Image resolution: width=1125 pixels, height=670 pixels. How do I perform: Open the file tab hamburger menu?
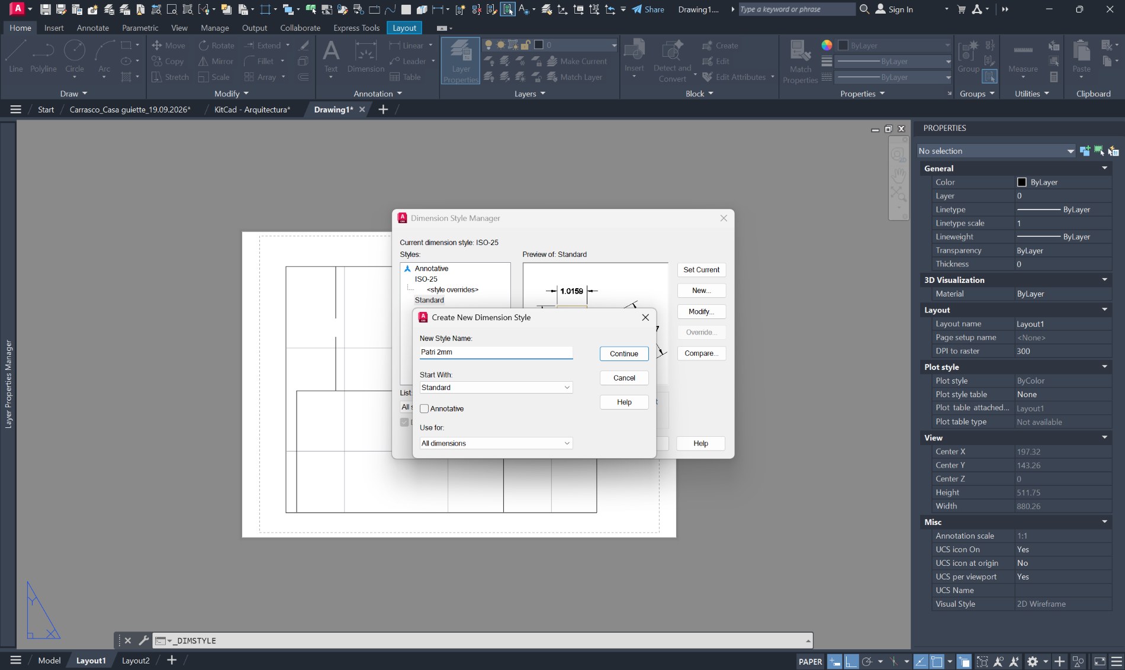point(16,109)
